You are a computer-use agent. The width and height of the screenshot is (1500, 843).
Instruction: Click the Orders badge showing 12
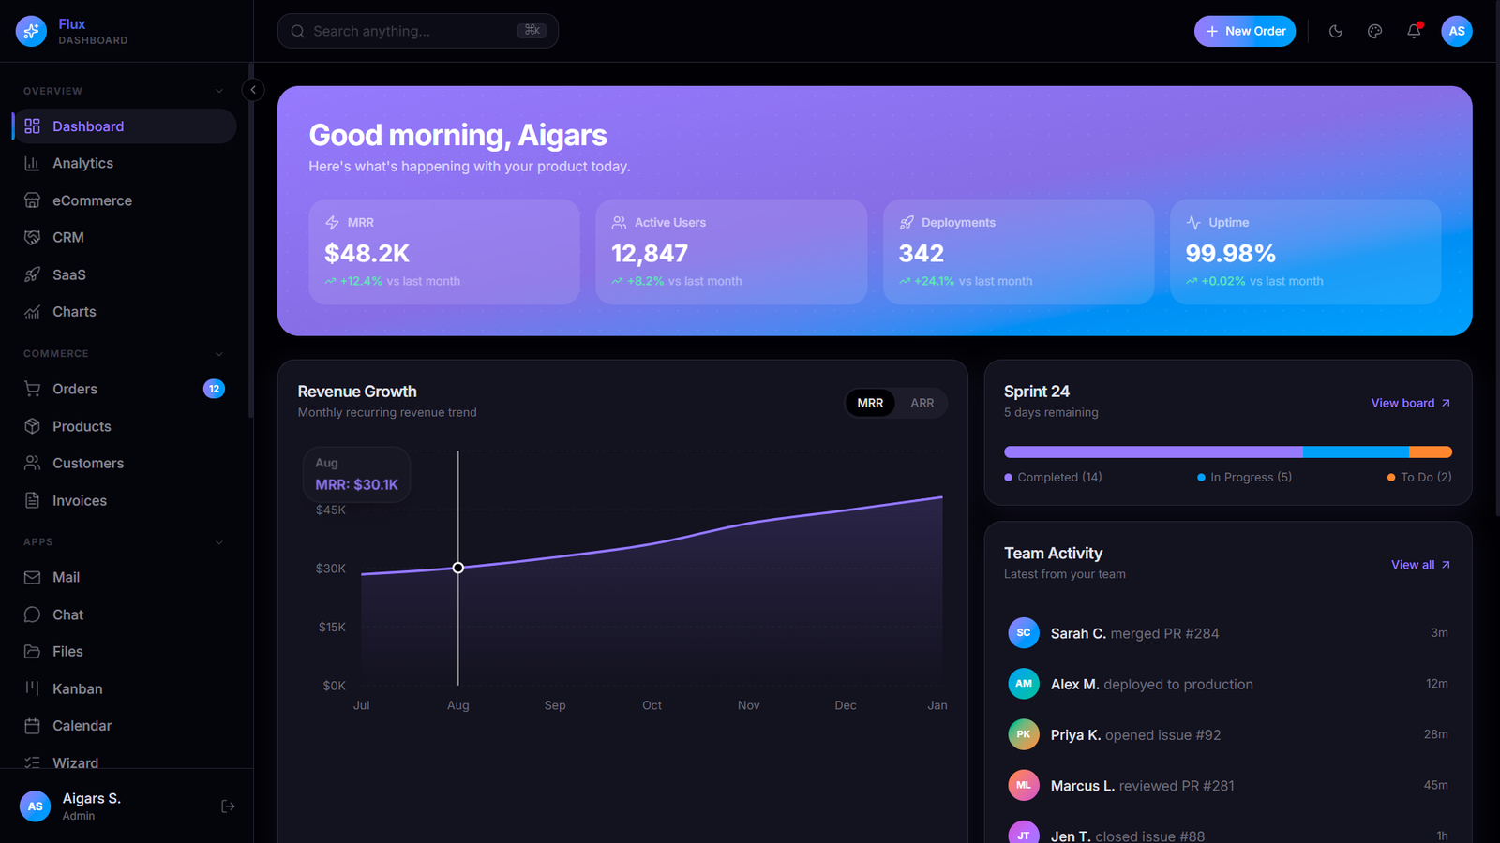pos(214,389)
